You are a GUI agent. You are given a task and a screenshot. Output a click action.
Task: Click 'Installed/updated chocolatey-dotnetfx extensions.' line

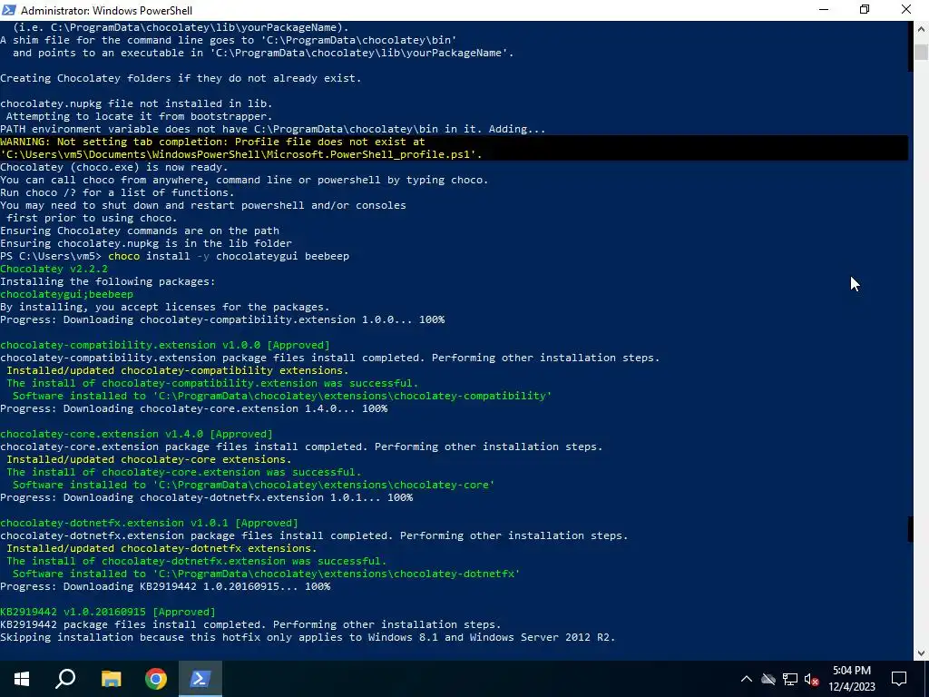tap(161, 548)
